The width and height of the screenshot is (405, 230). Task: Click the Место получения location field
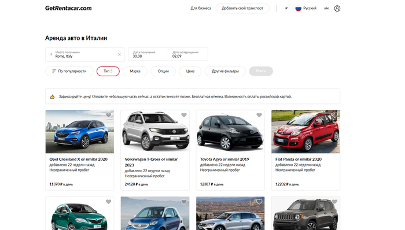(x=85, y=54)
